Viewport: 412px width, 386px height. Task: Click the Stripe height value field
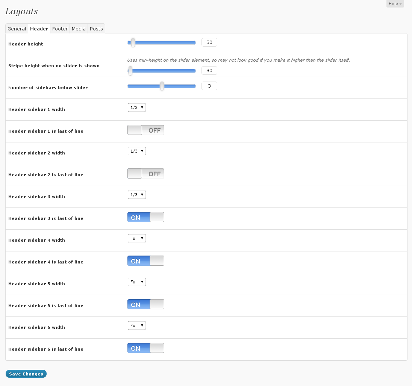pos(209,71)
